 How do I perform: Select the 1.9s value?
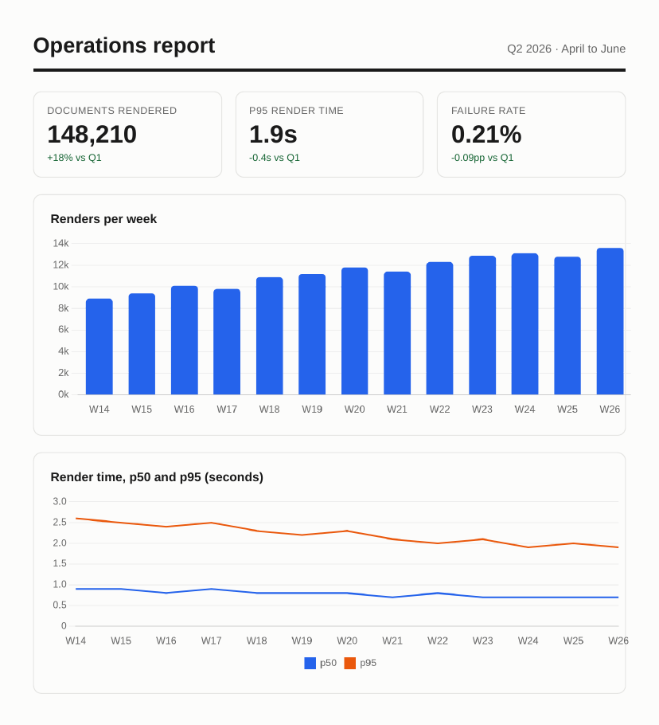pos(273,135)
